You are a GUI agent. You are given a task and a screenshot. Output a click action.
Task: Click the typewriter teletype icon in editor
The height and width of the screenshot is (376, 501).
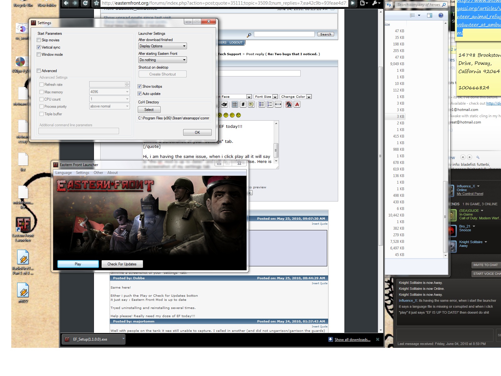point(224,104)
